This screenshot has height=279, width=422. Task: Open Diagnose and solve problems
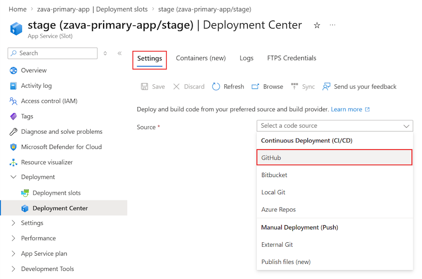[x=62, y=131]
